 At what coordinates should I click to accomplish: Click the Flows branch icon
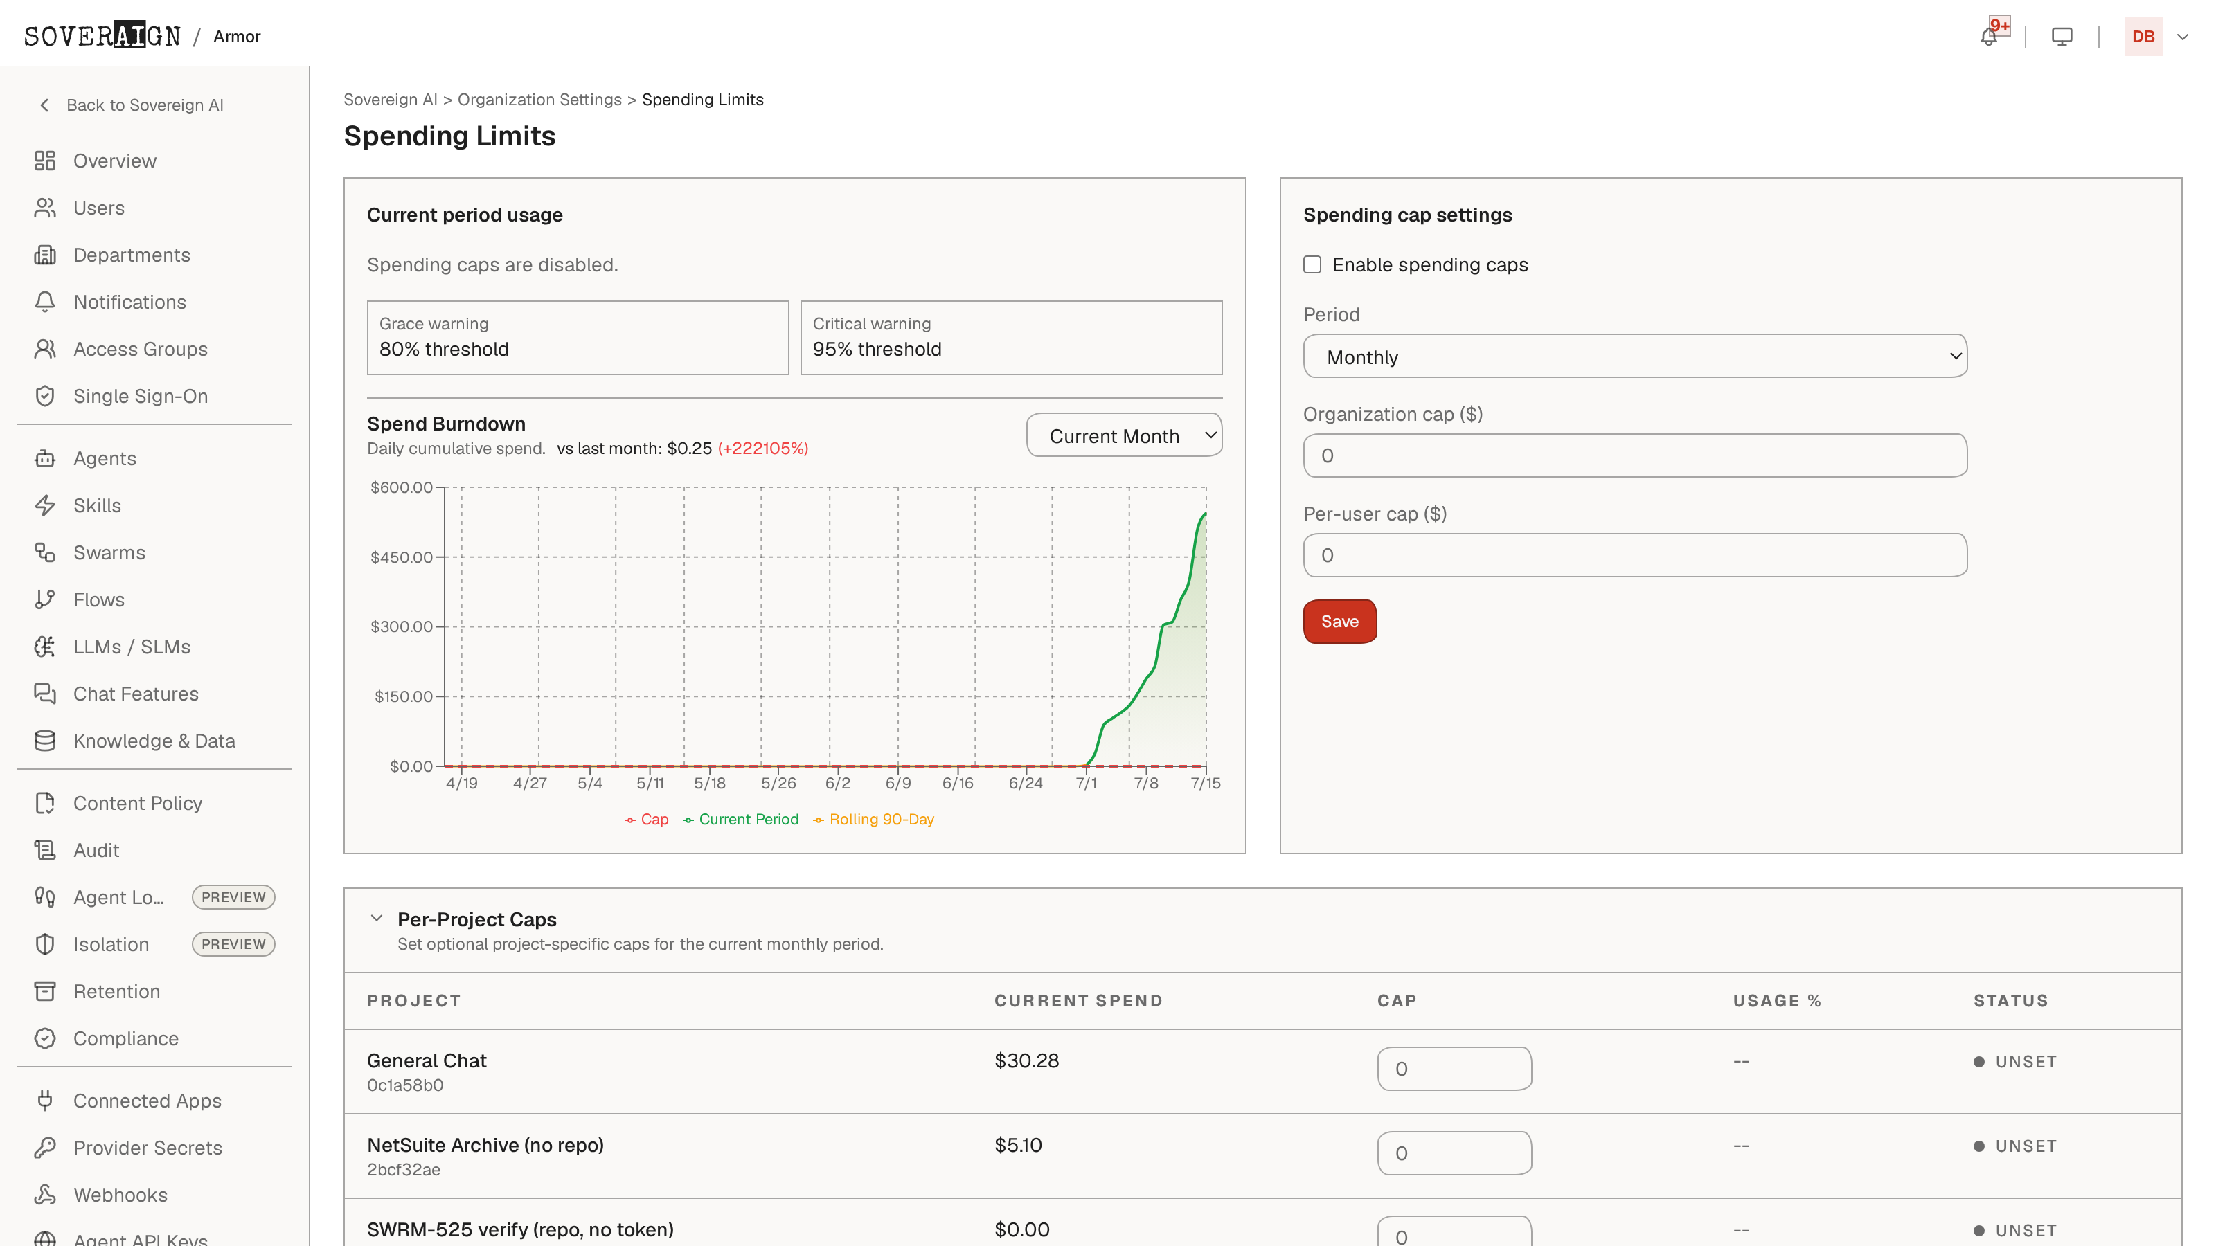pyautogui.click(x=45, y=599)
